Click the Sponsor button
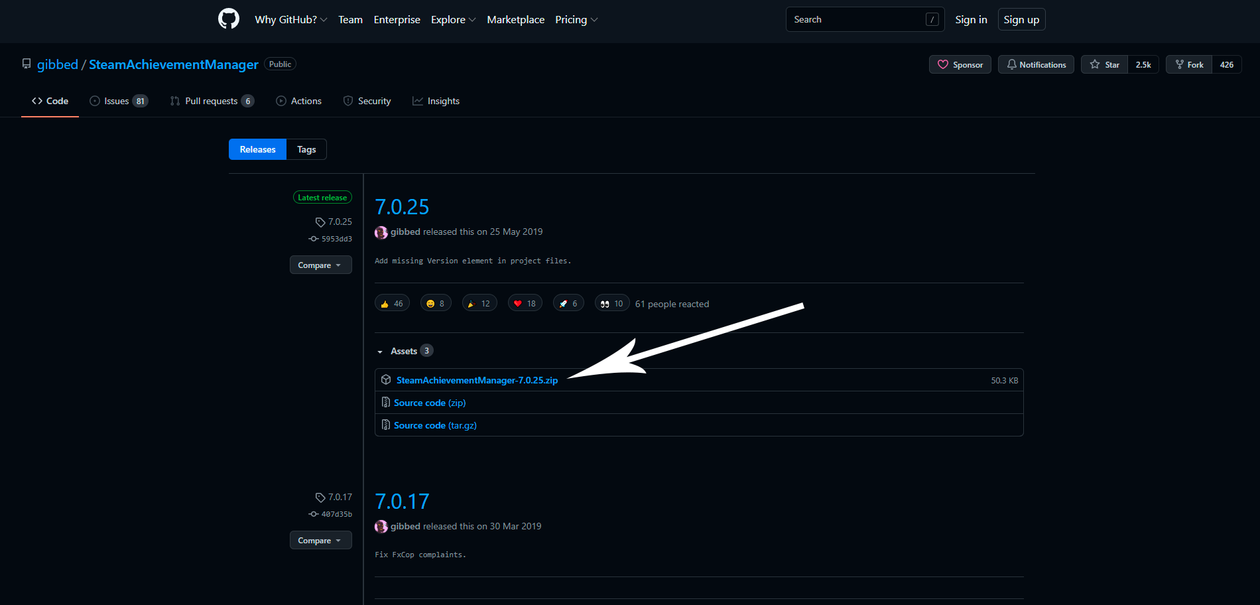1260x605 pixels. click(x=960, y=64)
